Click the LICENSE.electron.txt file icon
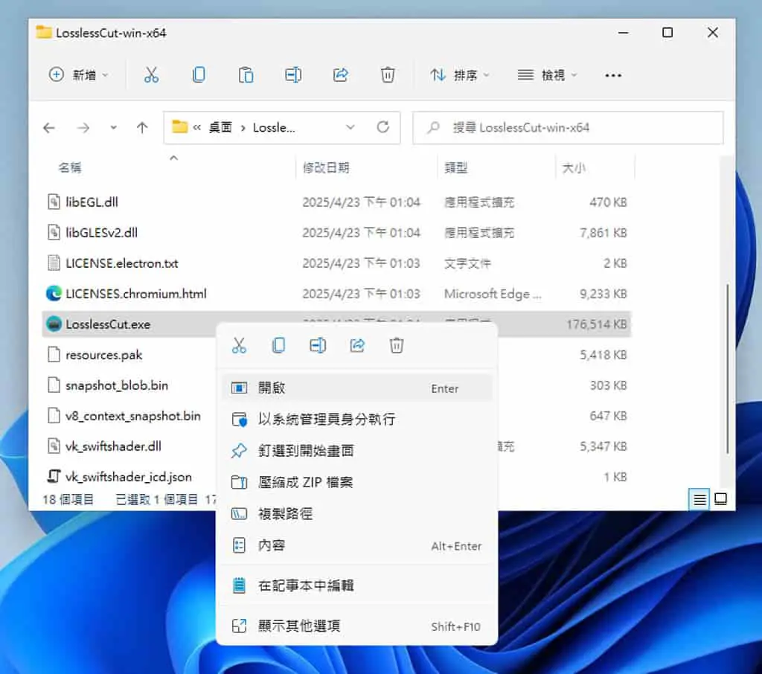 click(54, 263)
